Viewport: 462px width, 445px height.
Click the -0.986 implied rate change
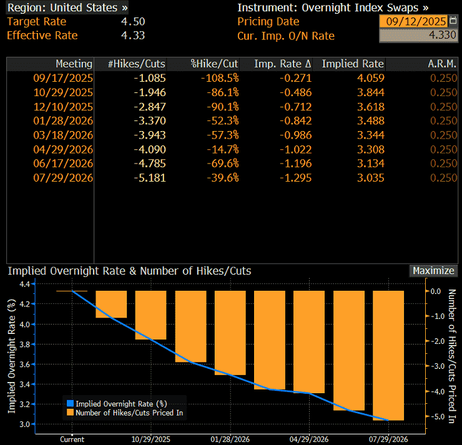pyautogui.click(x=295, y=135)
